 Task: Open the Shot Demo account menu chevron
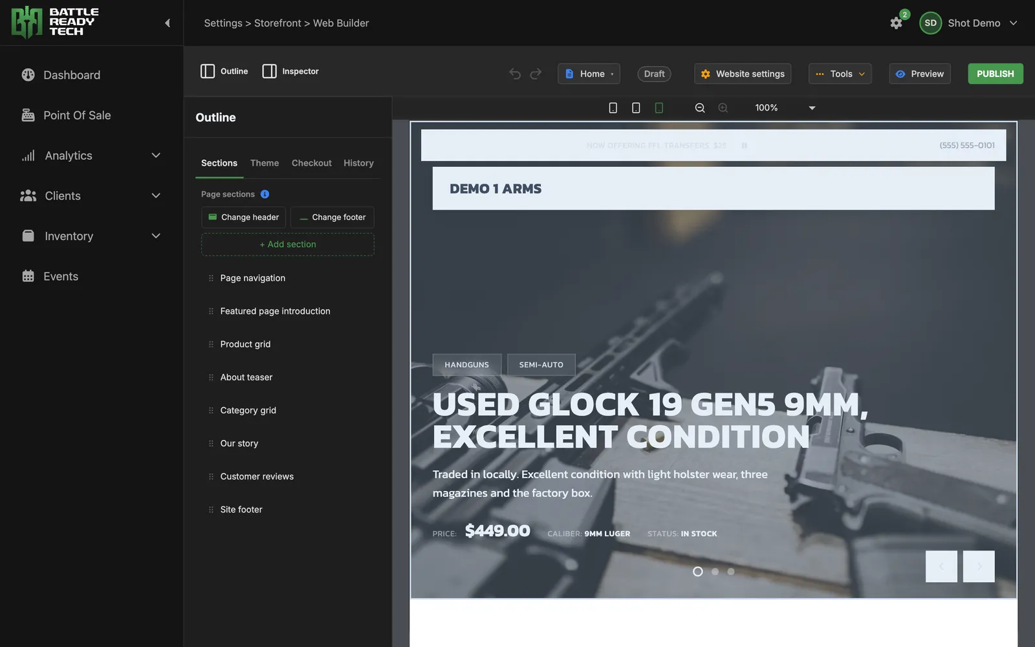tap(1013, 23)
